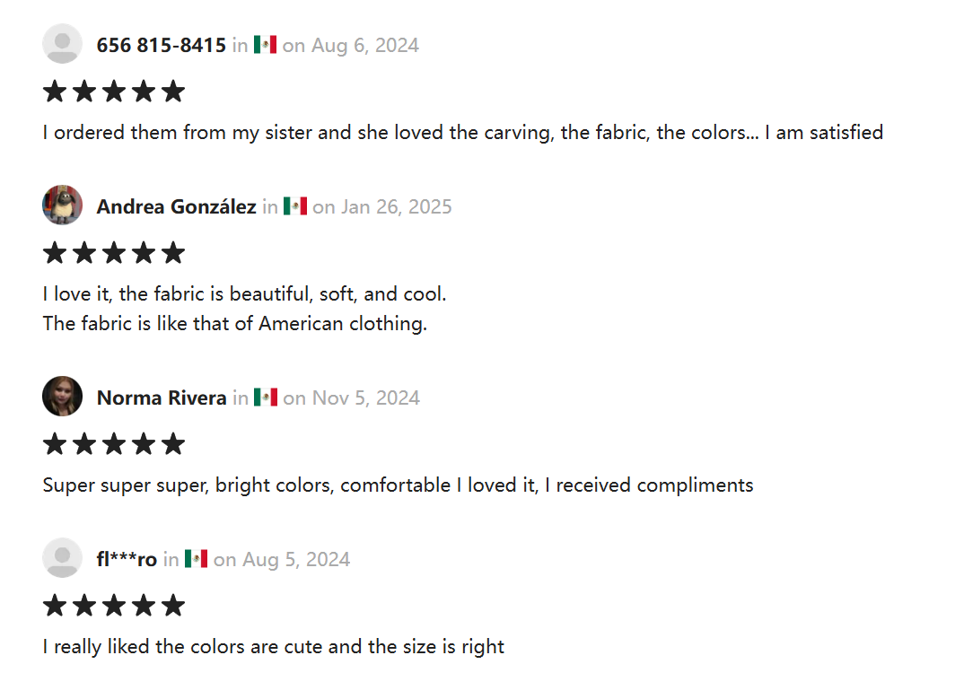Click the Norma Rivera username
955x699 pixels.
[x=162, y=398]
